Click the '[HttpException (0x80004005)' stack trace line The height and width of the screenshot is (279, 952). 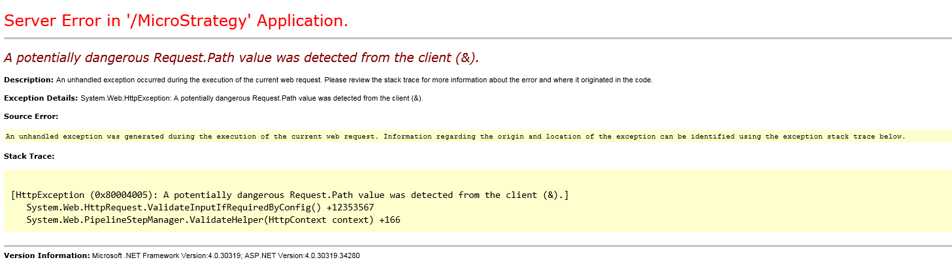pos(289,195)
